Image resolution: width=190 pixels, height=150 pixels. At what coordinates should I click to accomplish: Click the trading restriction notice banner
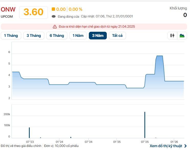click(x=94, y=27)
